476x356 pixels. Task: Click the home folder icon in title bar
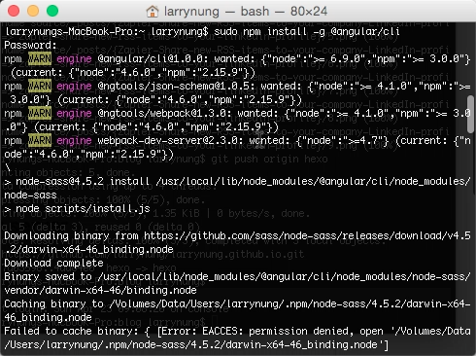153,12
